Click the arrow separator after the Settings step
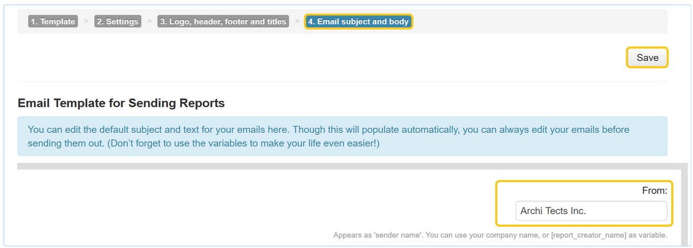The width and height of the screenshot is (693, 248). (149, 22)
